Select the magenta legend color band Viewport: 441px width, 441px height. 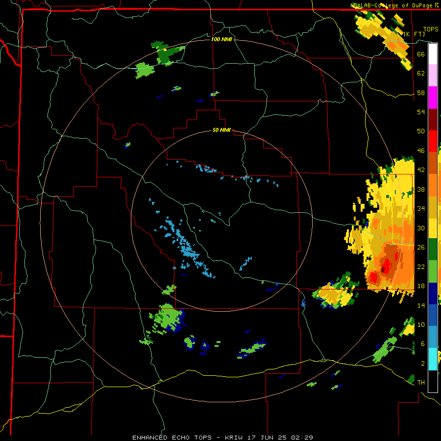click(x=433, y=98)
